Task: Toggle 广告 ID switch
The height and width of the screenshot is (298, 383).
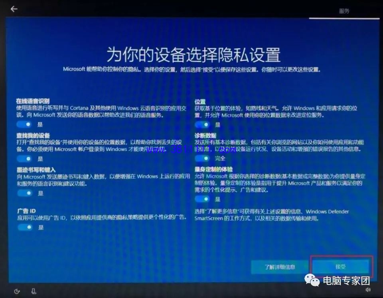Action: [25, 227]
